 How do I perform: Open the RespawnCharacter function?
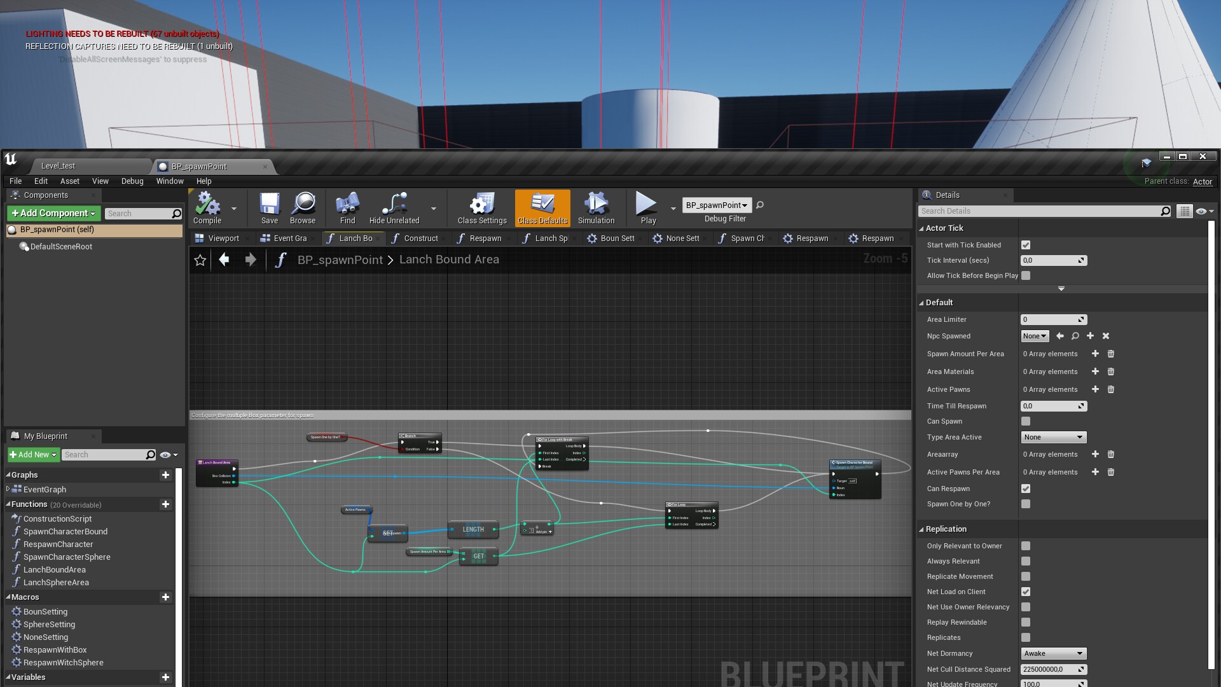(x=59, y=544)
